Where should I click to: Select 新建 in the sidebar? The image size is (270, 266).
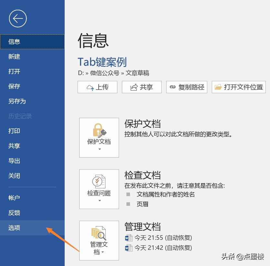(x=14, y=57)
